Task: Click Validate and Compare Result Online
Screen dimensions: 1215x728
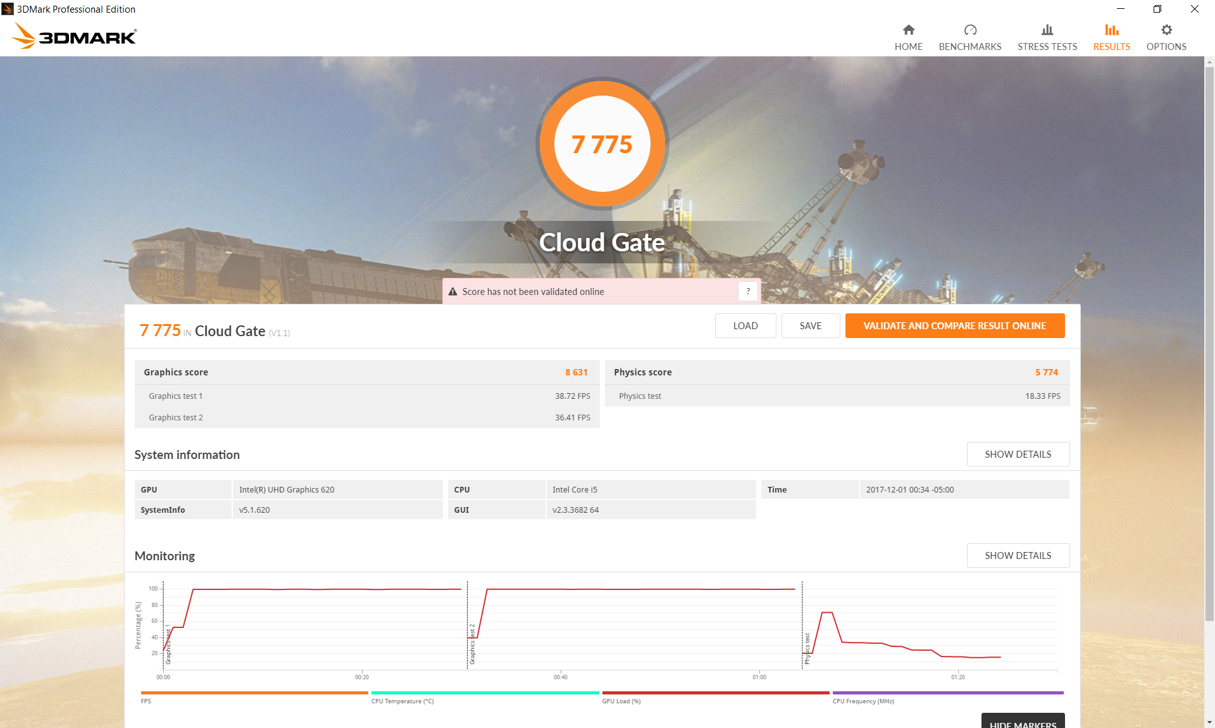Action: tap(954, 326)
